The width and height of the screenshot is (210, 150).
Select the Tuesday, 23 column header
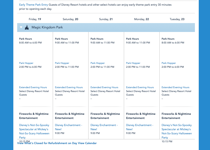[x=177, y=19]
